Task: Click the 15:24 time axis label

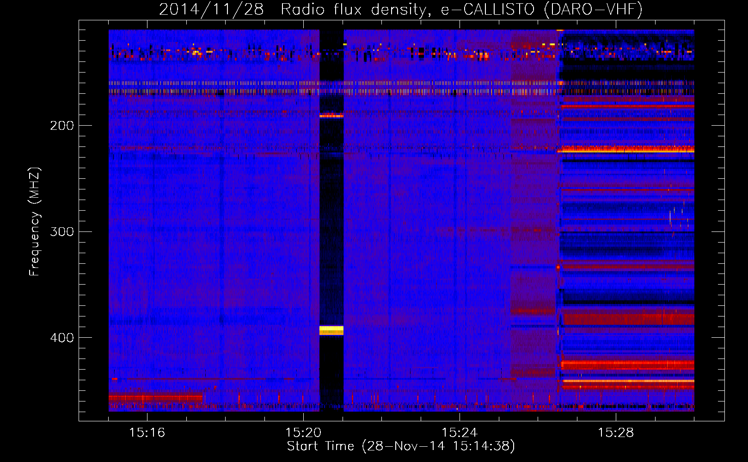Action: 460,433
